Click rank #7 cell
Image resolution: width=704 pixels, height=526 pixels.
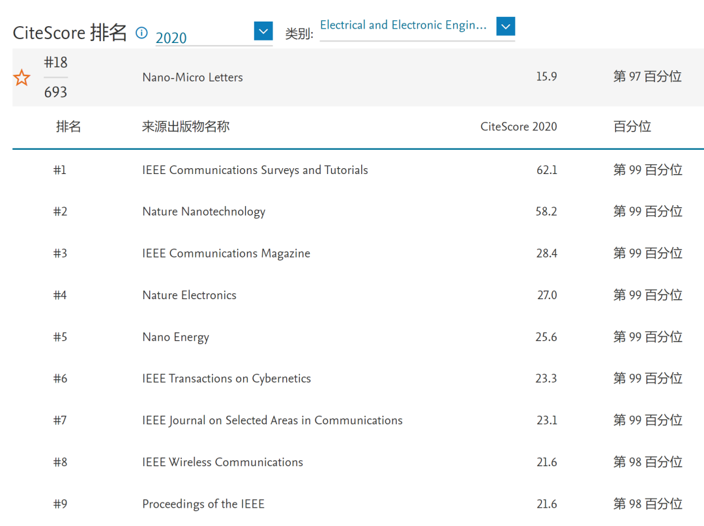tap(60, 420)
